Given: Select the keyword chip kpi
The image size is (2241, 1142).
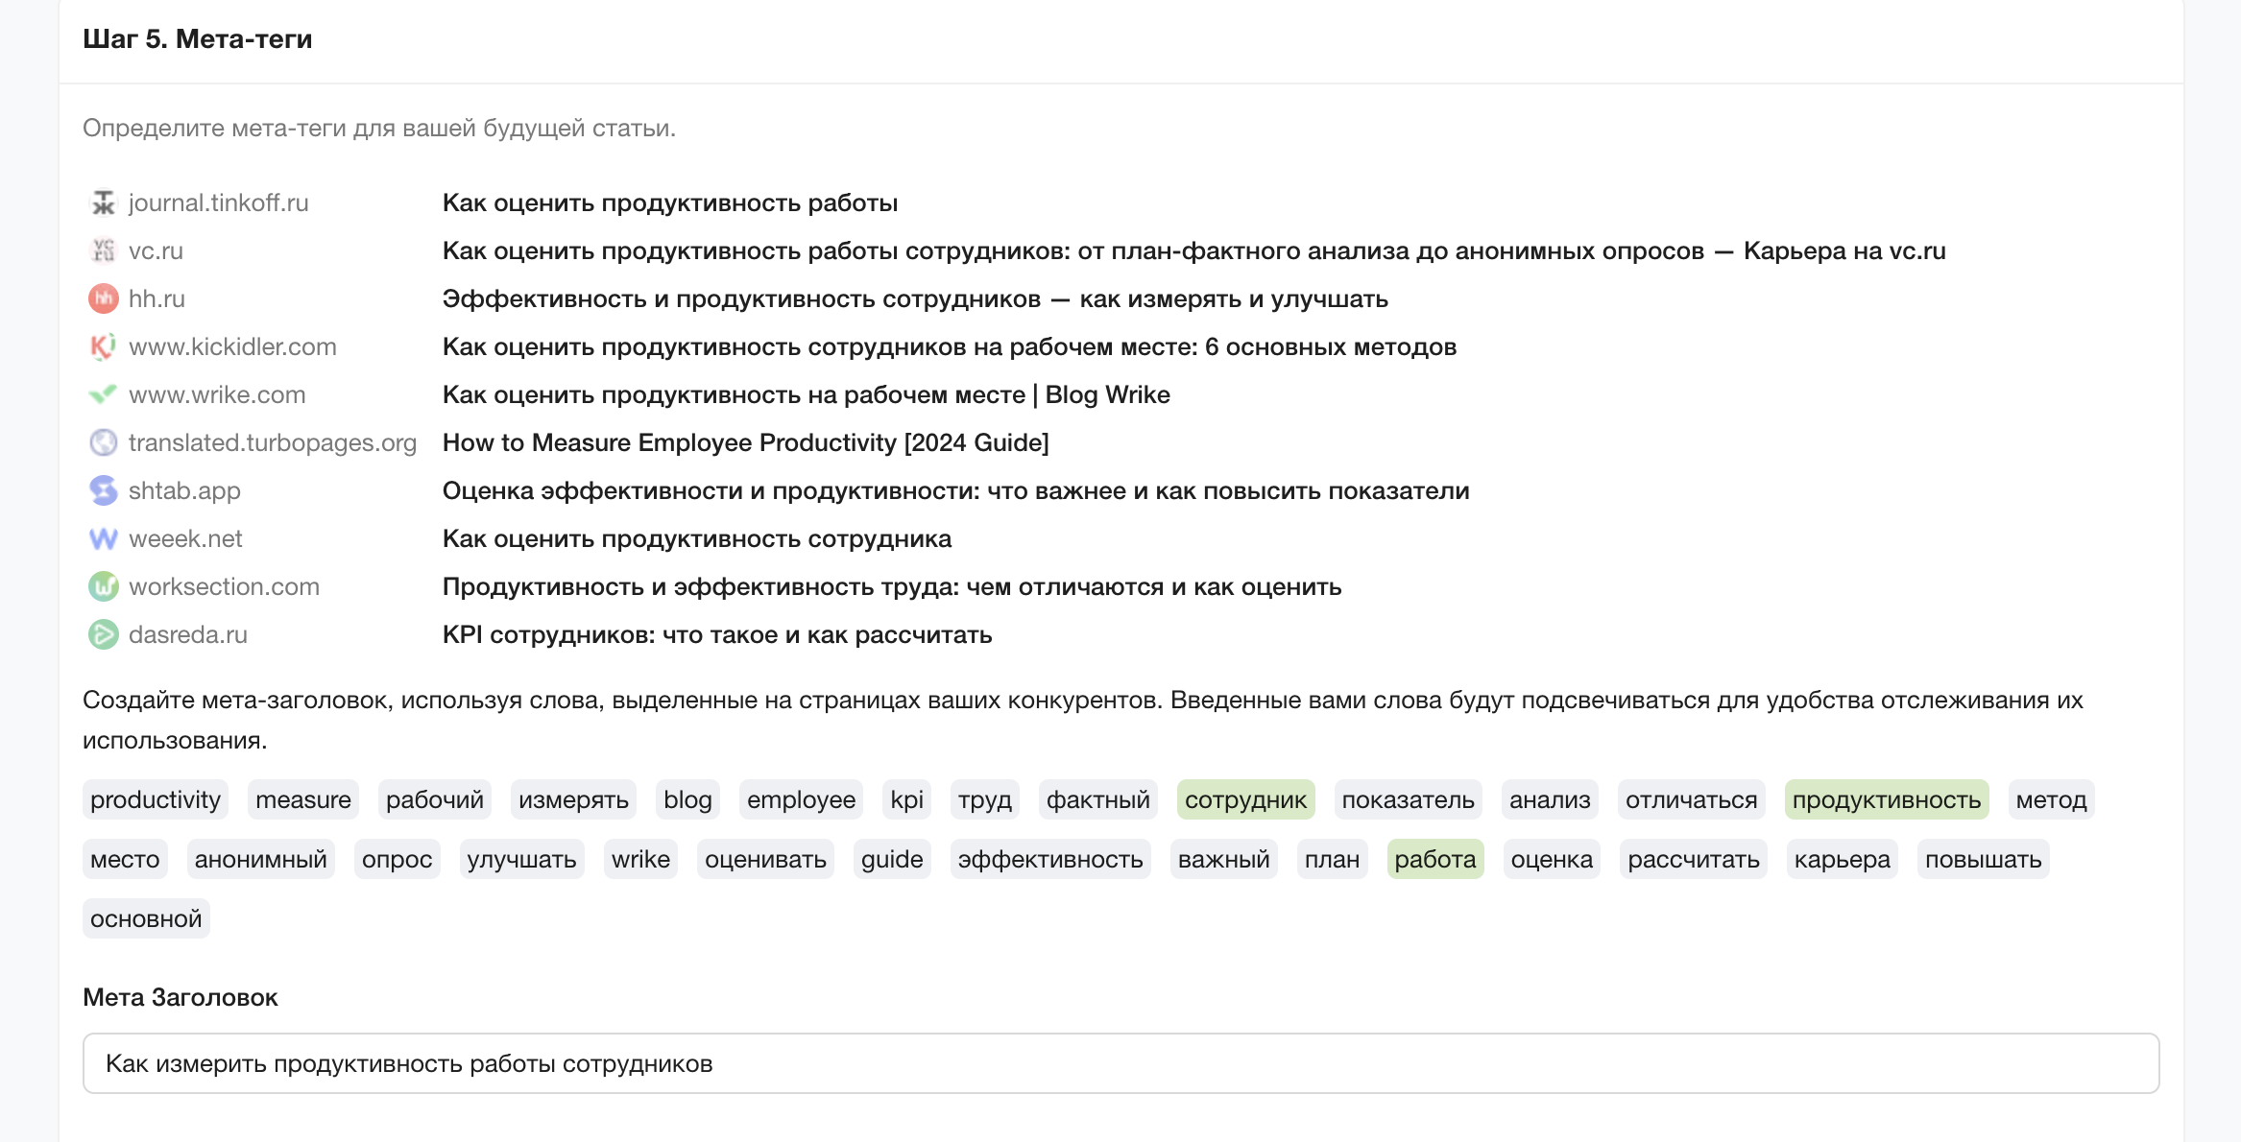Looking at the screenshot, I should pos(905,798).
